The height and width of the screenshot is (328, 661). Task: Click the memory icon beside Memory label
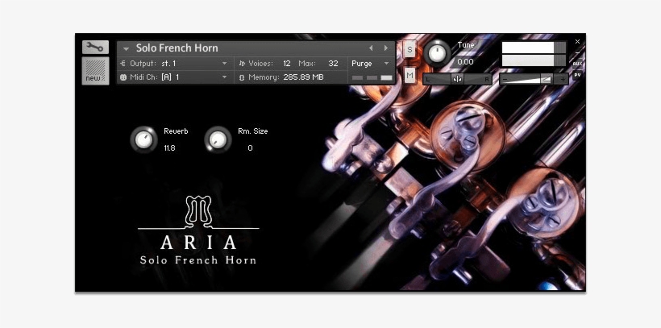[242, 77]
